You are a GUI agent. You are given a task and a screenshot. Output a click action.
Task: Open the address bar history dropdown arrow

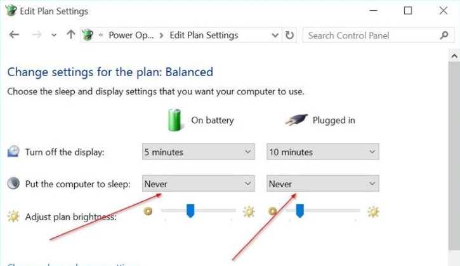(x=274, y=36)
